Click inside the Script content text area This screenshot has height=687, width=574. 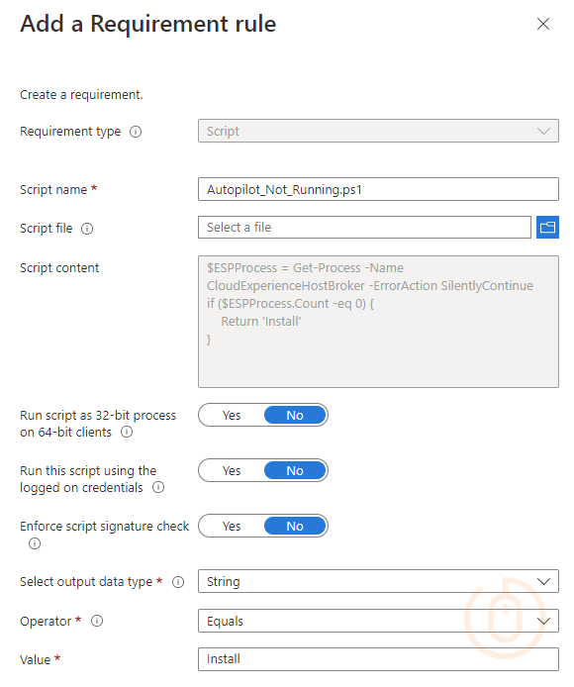pos(378,322)
